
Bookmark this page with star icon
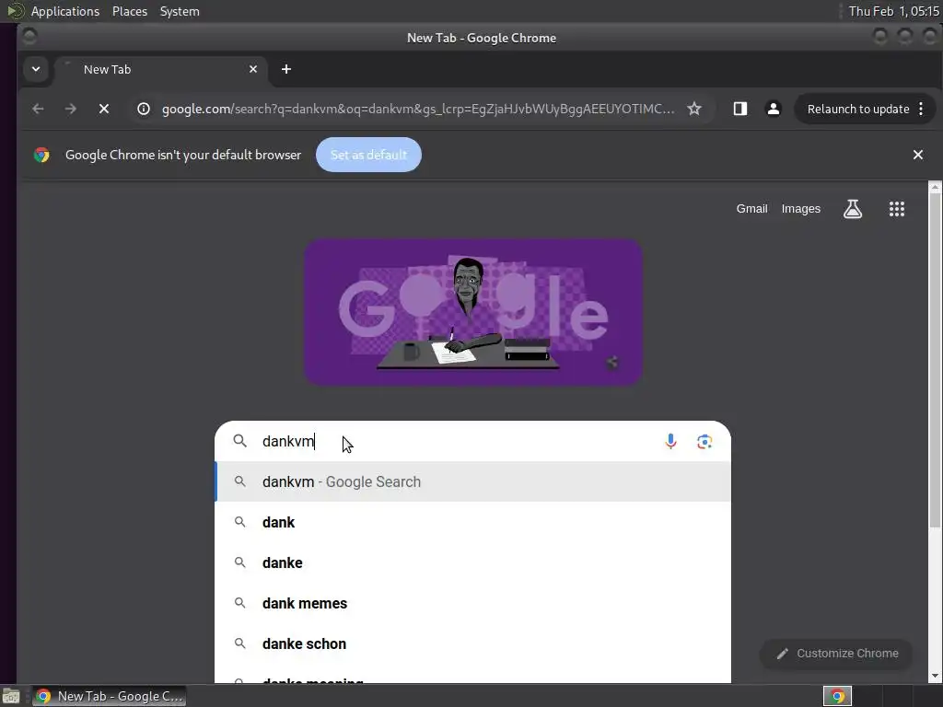tap(694, 109)
